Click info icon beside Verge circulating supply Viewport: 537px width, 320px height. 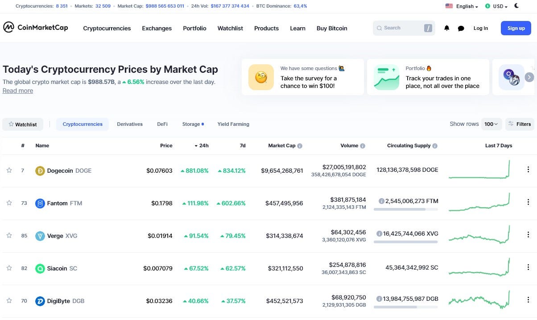(x=379, y=233)
